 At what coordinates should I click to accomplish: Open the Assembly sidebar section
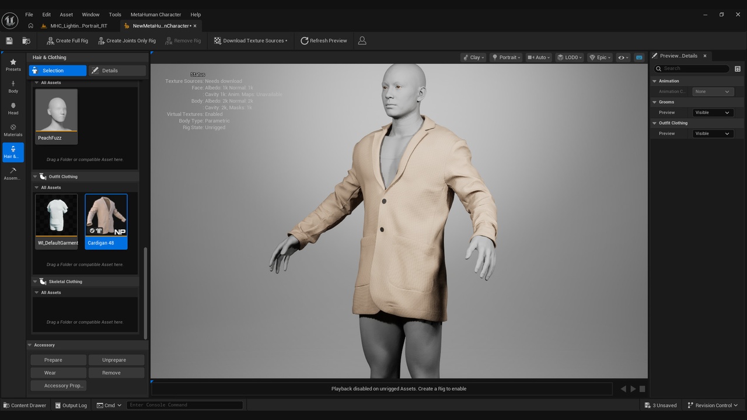pyautogui.click(x=13, y=174)
